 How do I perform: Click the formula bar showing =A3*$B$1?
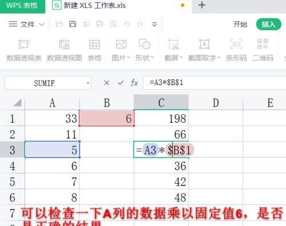[214, 83]
